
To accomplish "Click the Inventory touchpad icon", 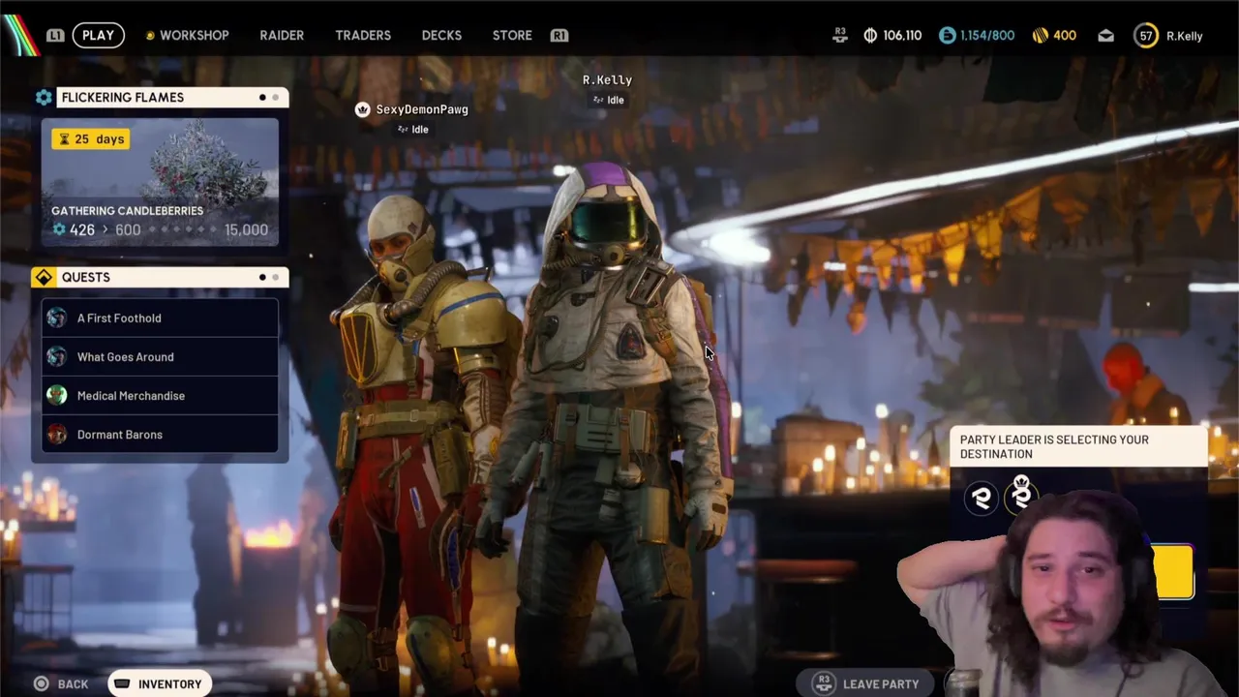I will pyautogui.click(x=122, y=683).
